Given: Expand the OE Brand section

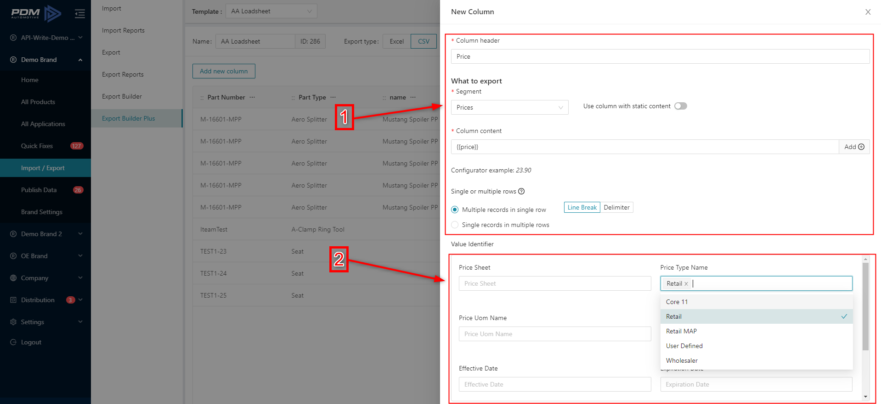Looking at the screenshot, I should 80,256.
